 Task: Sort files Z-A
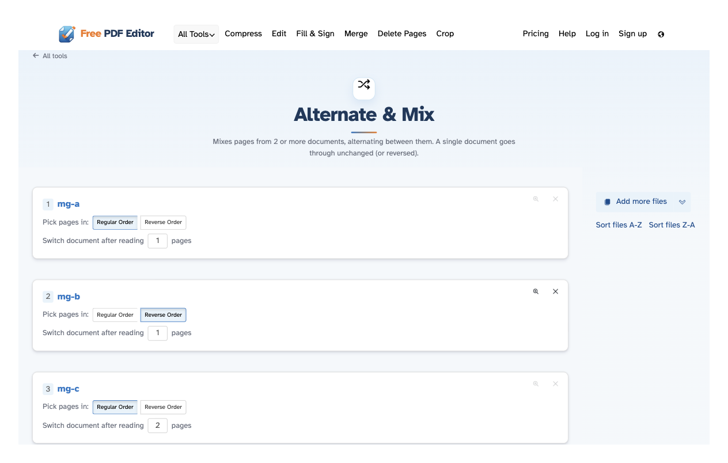coord(672,225)
